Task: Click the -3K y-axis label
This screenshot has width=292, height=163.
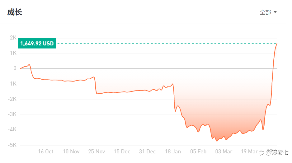Action: pos(12,114)
